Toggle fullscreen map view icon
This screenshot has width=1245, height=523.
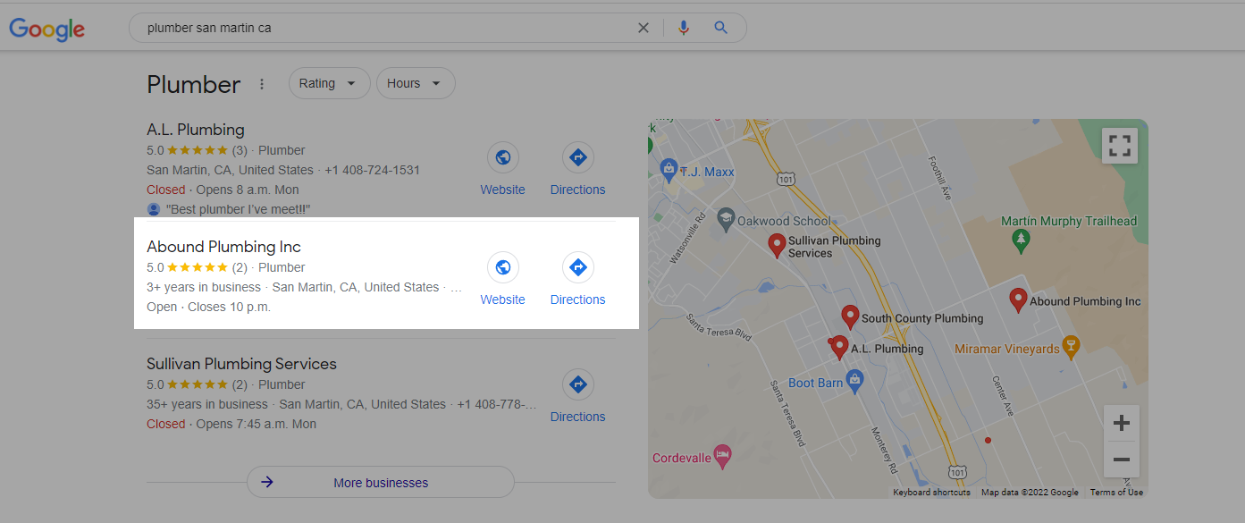1120,146
